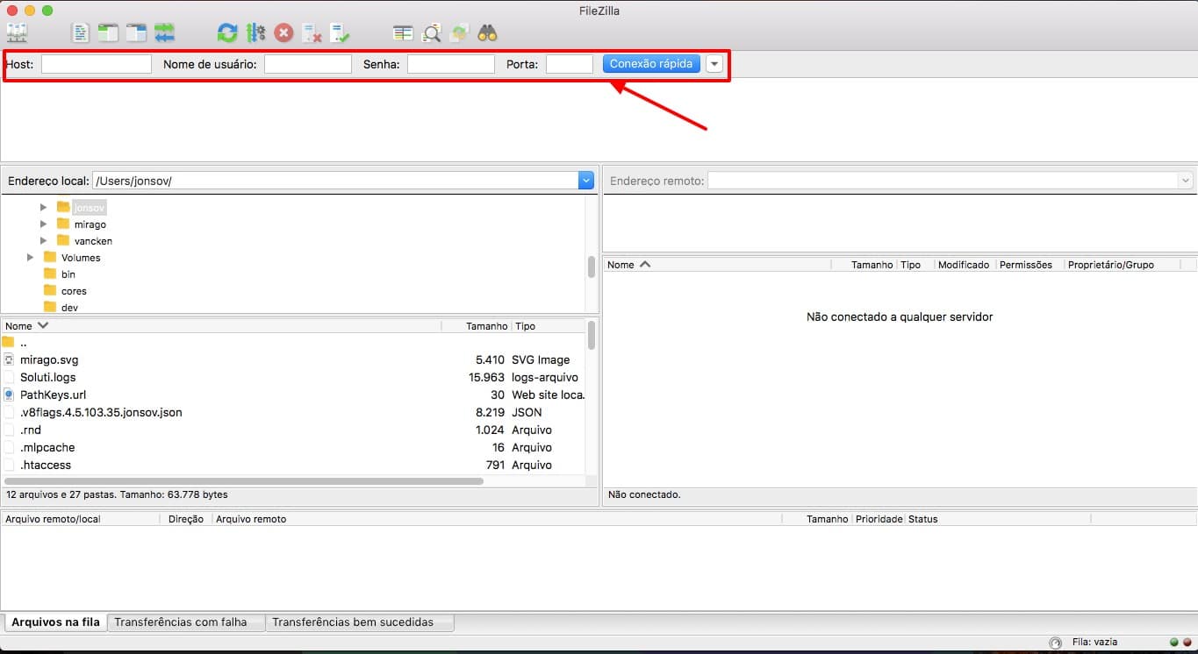Open the directory listing filters icon

click(403, 33)
